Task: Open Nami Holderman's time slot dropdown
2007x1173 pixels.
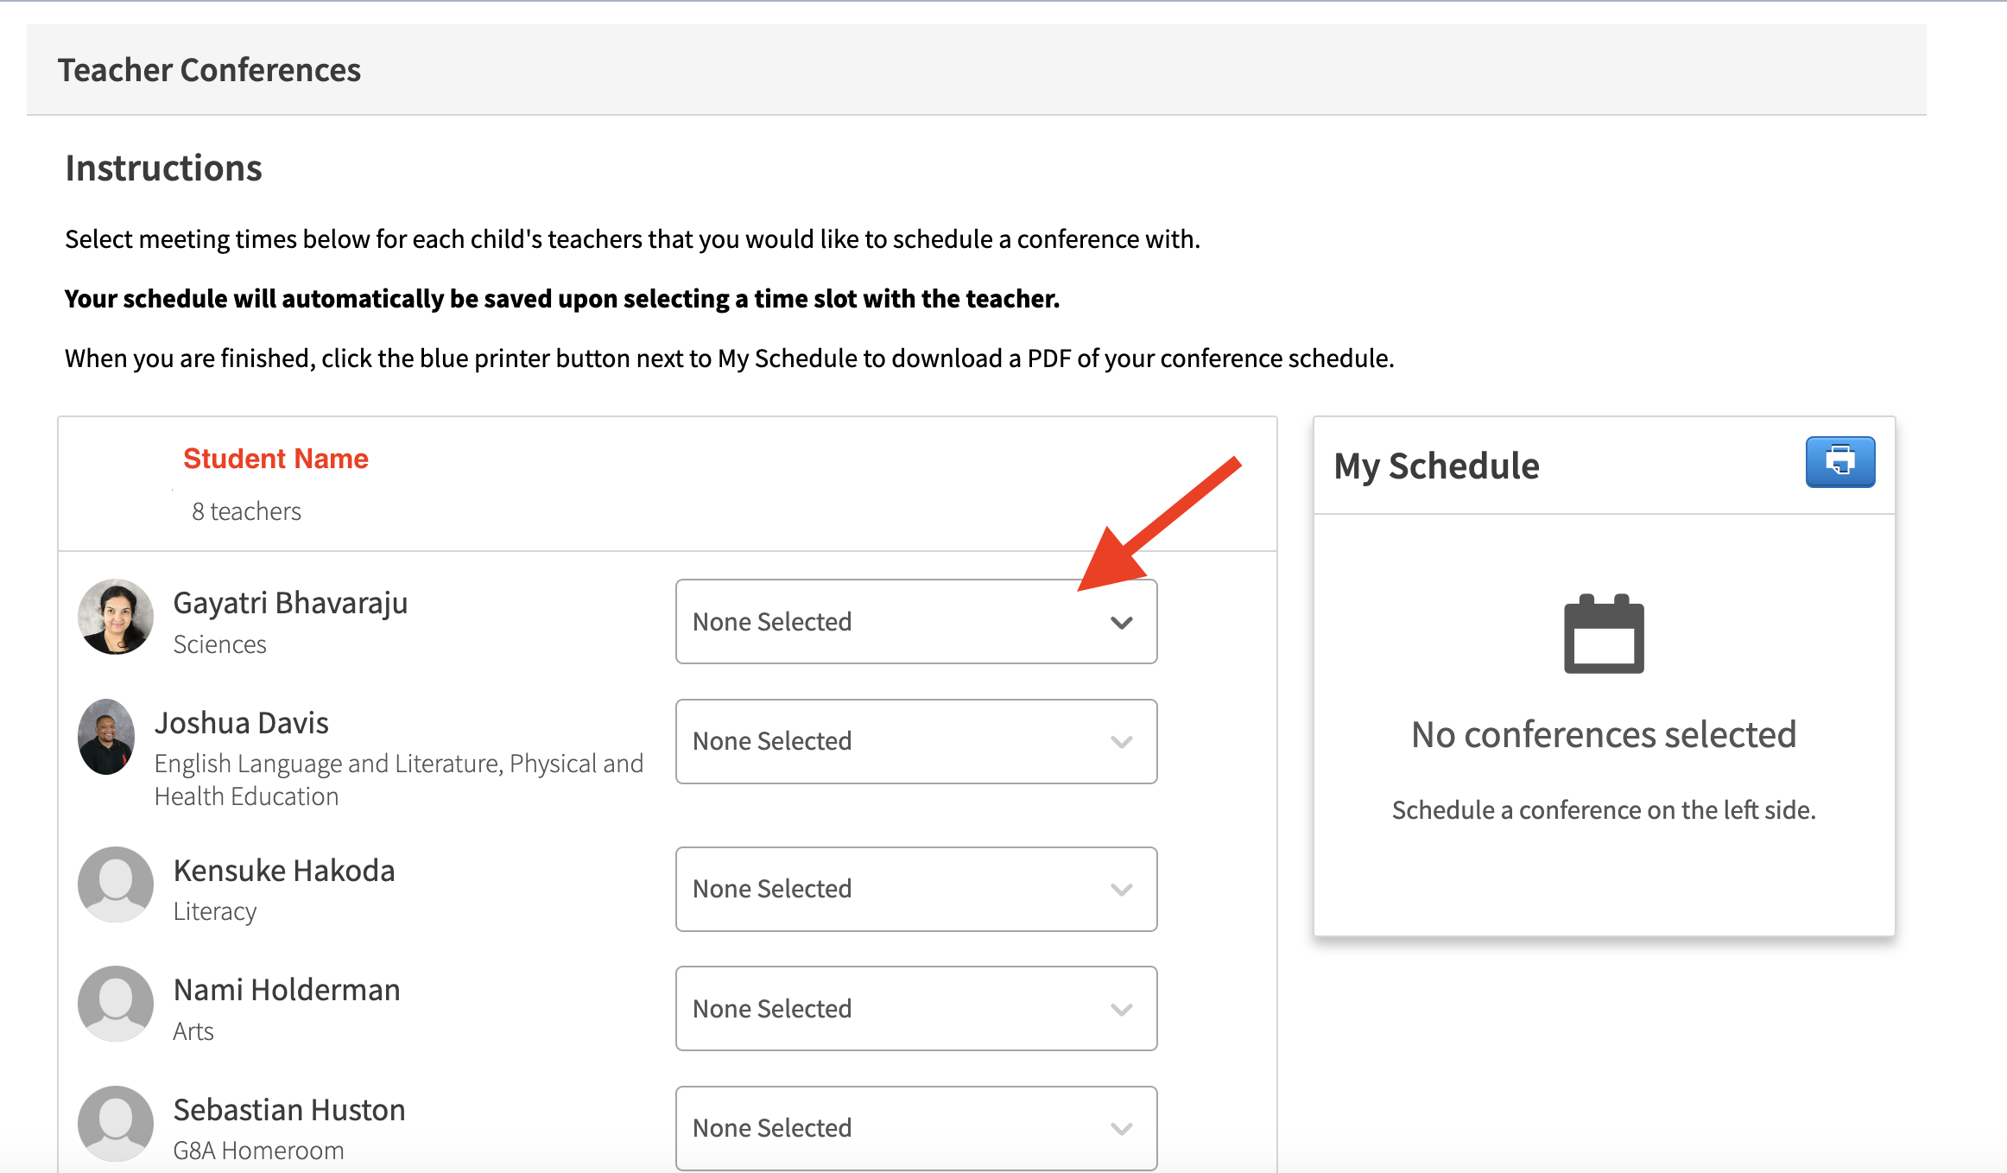Action: point(915,1008)
